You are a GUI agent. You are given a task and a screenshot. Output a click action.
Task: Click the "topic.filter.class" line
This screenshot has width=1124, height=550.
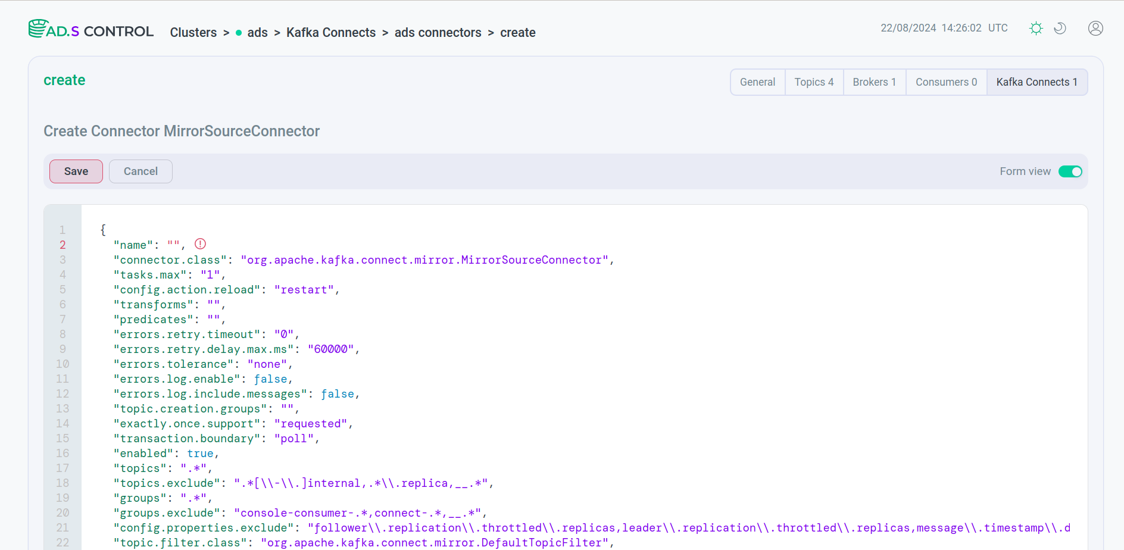point(364,542)
